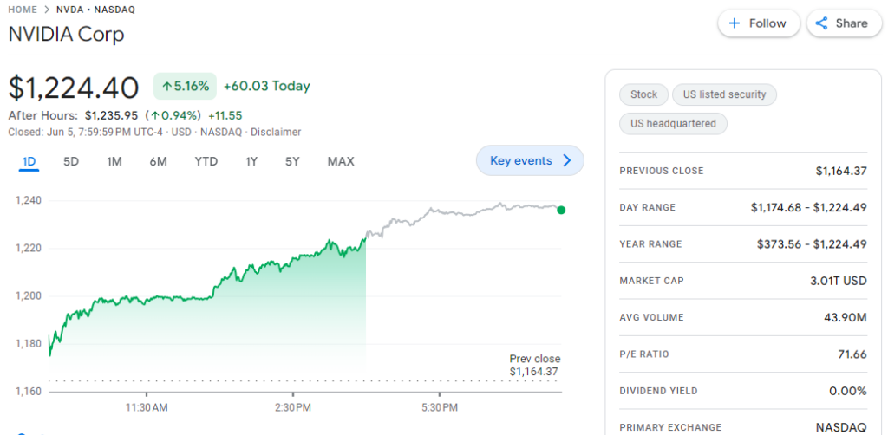The width and height of the screenshot is (888, 435).
Task: Click the share icon in Share button
Action: click(821, 23)
